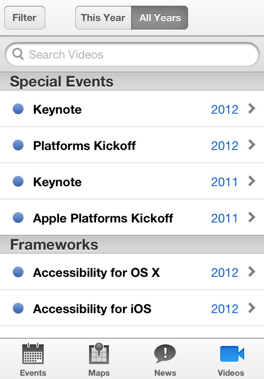Image resolution: width=264 pixels, height=379 pixels.
Task: Click the search magnifying glass icon
Action: 17,54
